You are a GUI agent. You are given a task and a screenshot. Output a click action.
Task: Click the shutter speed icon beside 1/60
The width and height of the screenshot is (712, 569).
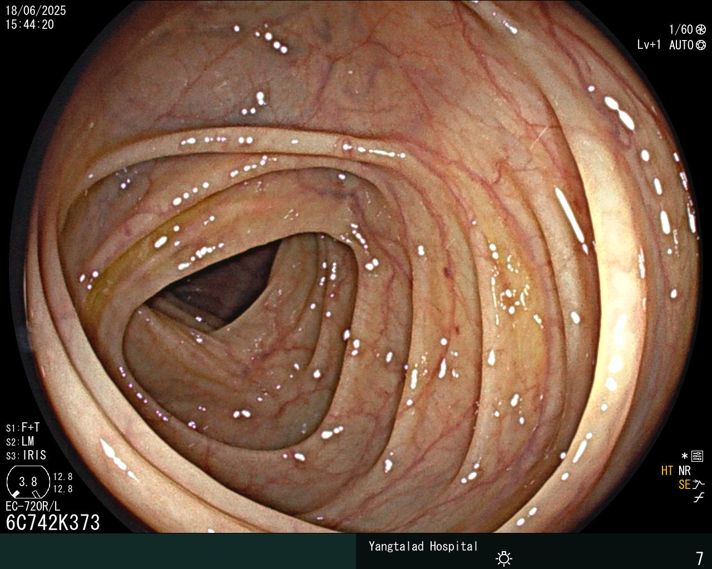click(x=700, y=29)
